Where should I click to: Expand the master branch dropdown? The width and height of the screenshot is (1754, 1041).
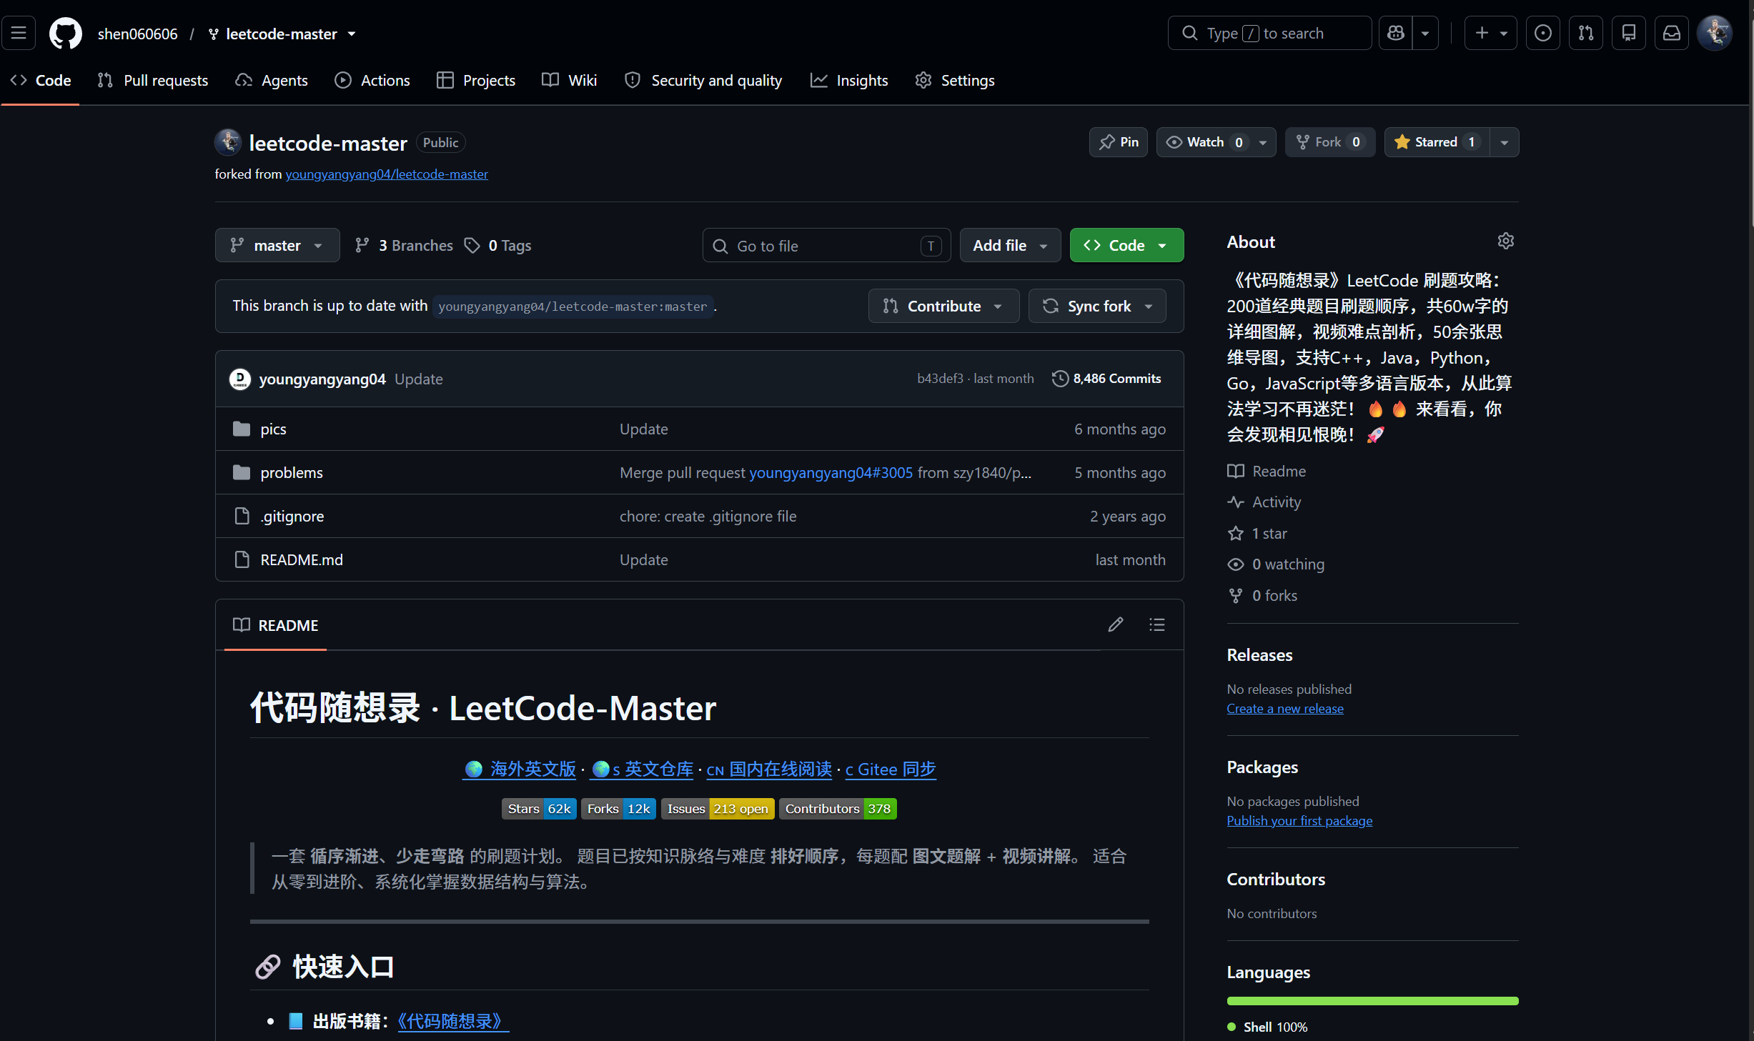point(277,246)
